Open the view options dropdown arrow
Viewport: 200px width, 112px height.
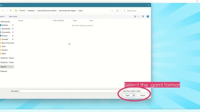[x=138, y=16]
